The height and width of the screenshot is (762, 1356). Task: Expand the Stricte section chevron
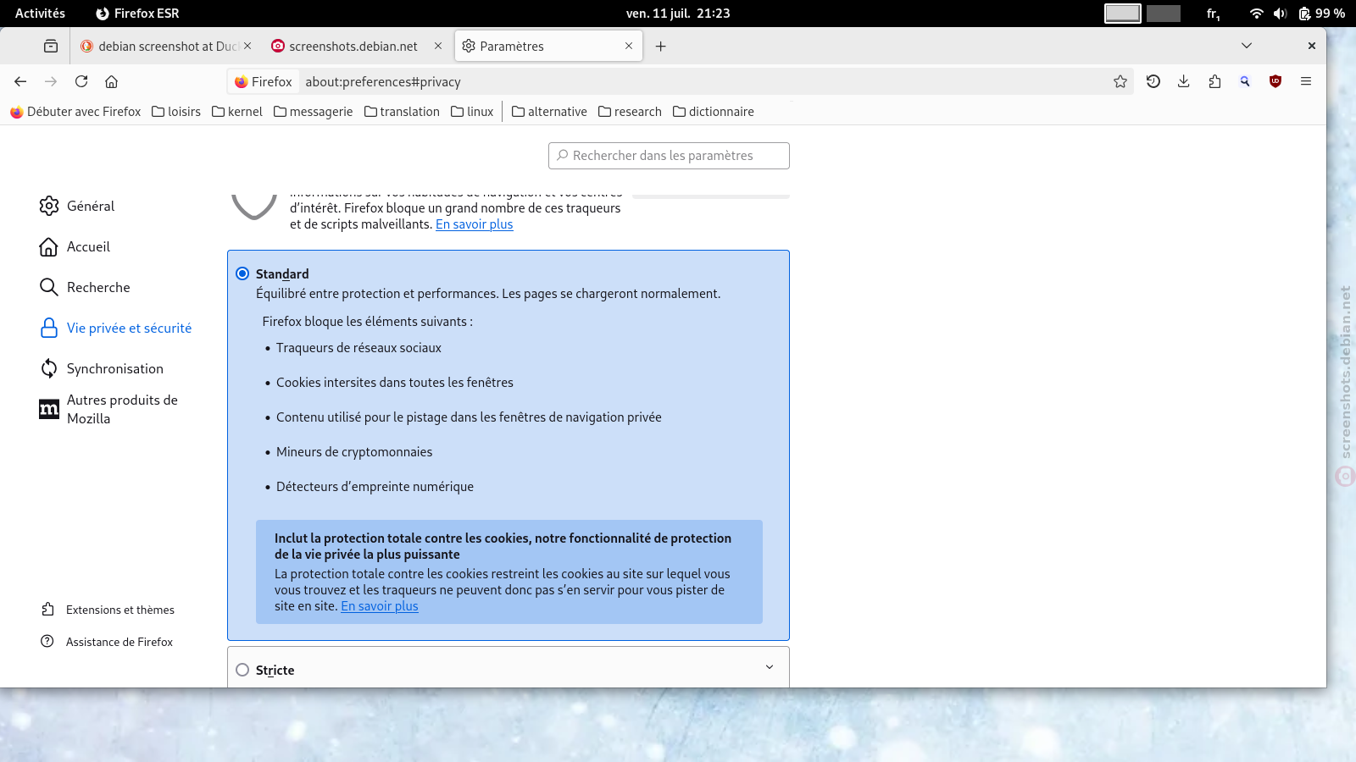click(770, 667)
